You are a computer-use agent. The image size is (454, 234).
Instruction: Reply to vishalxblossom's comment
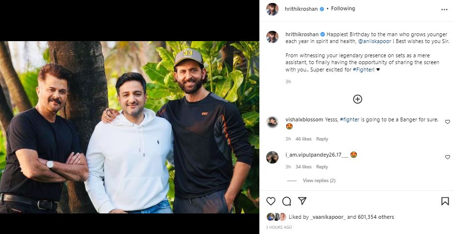pyautogui.click(x=322, y=139)
